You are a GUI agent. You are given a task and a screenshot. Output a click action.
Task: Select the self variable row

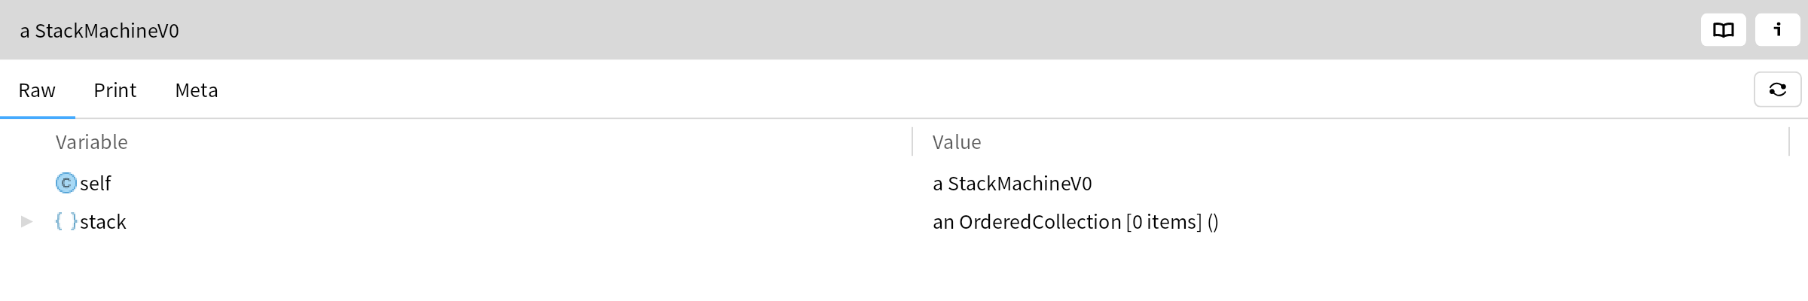904,183
